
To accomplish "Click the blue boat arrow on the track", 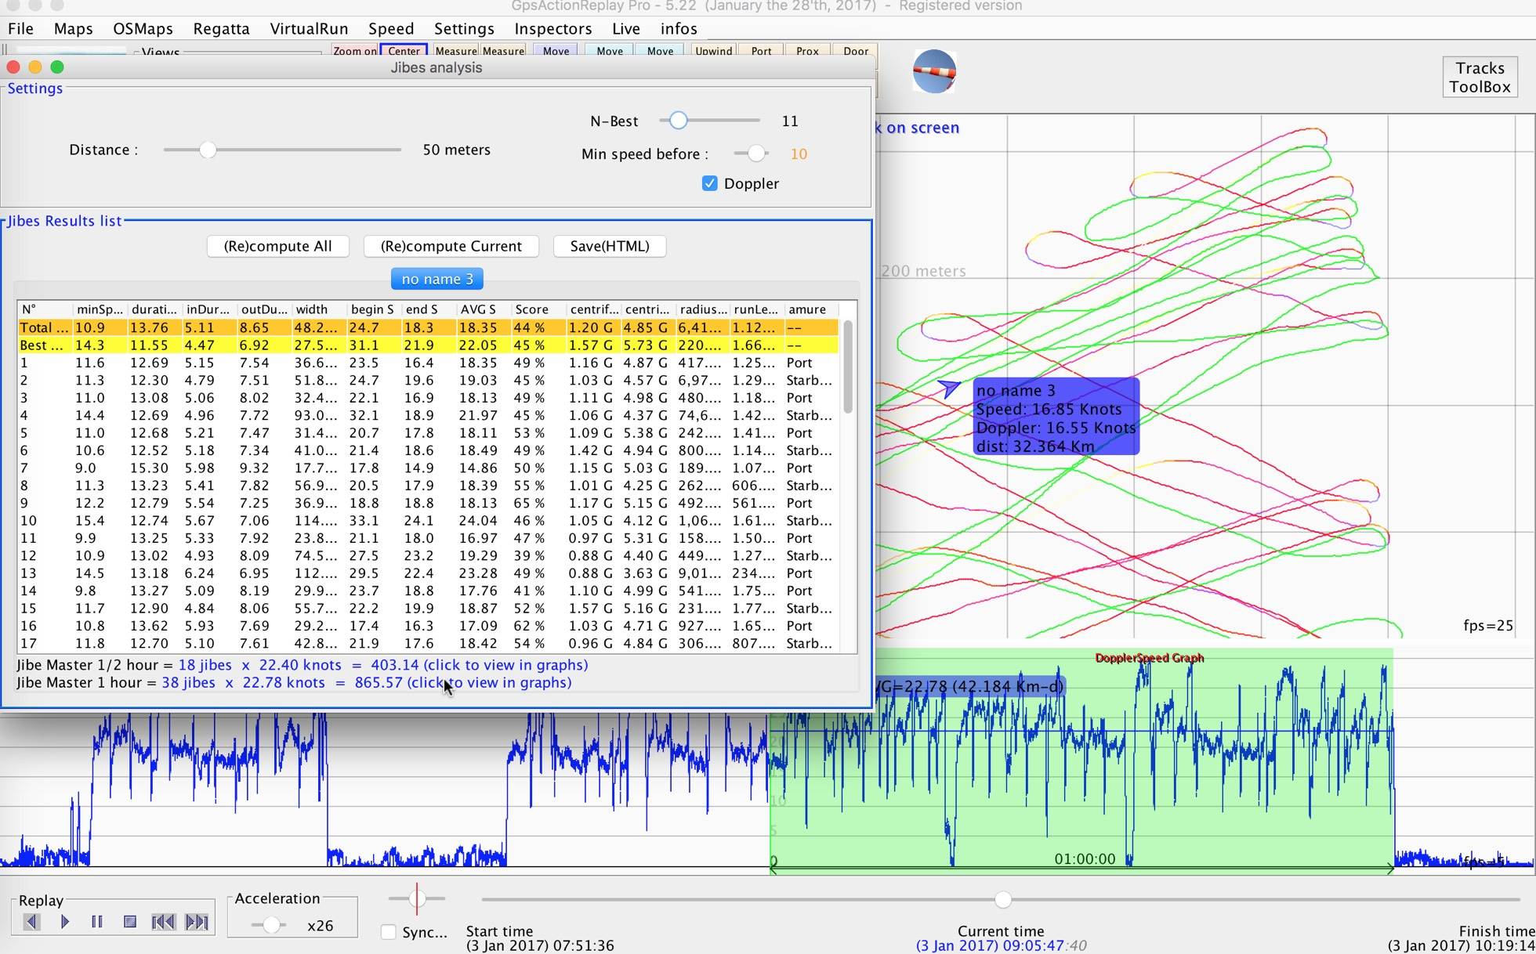I will coord(948,388).
